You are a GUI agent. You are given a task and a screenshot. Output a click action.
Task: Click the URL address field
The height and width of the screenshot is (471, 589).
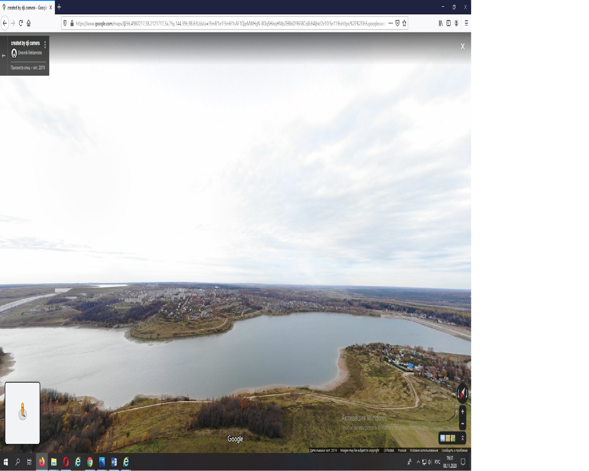[230, 24]
